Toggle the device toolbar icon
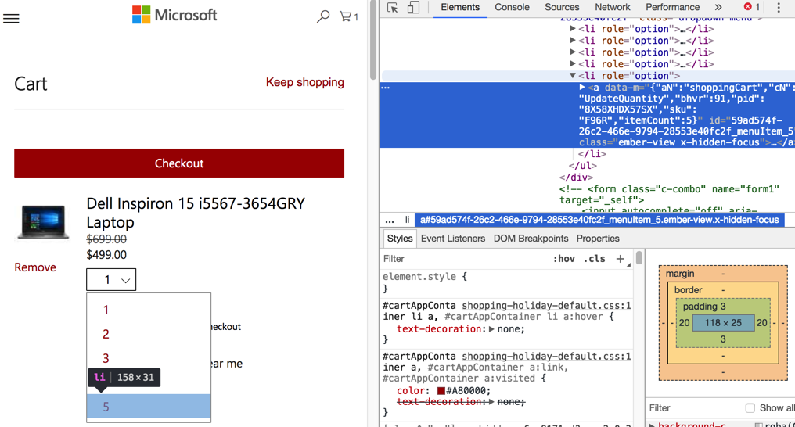Screen dimensions: 795x427 (x=413, y=8)
